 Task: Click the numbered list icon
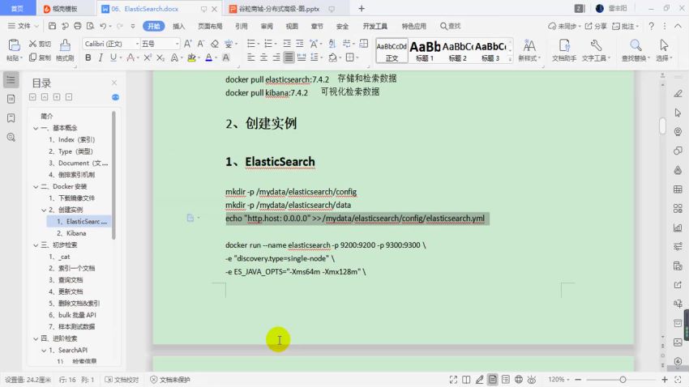[x=268, y=44]
